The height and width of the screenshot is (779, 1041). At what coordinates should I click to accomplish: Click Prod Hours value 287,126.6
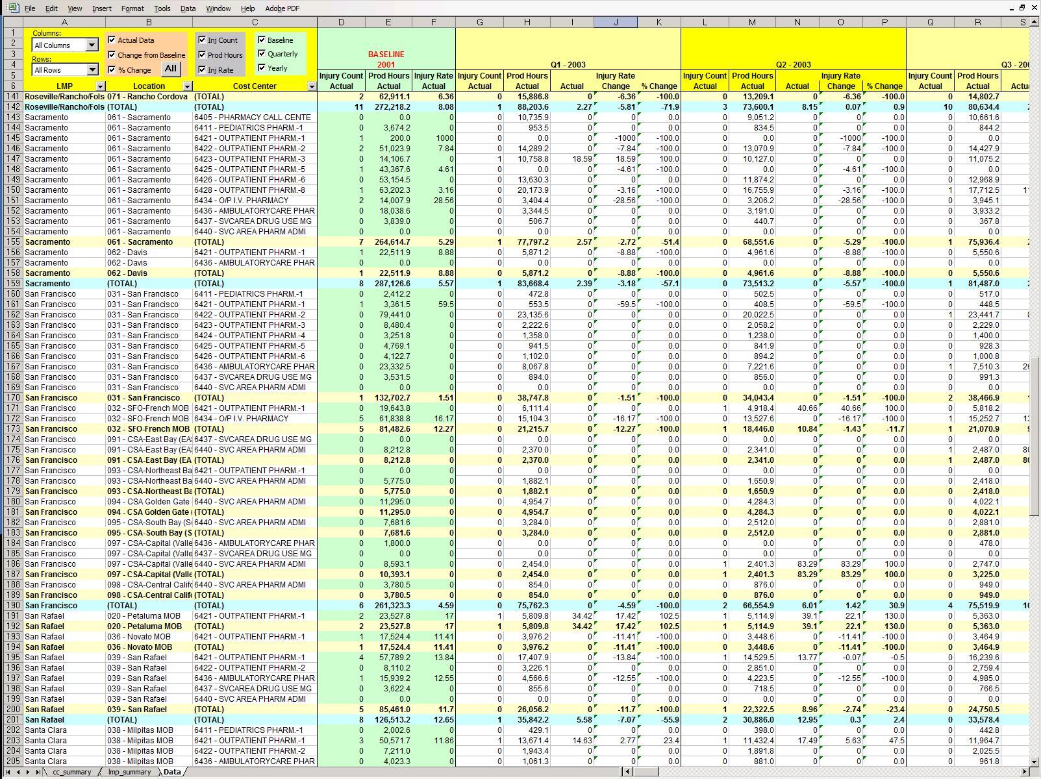388,284
